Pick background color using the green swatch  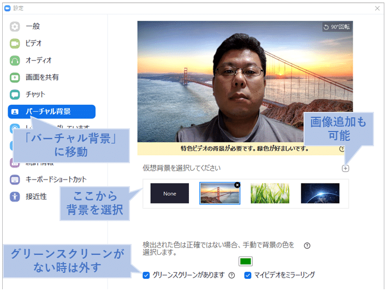[246, 261]
